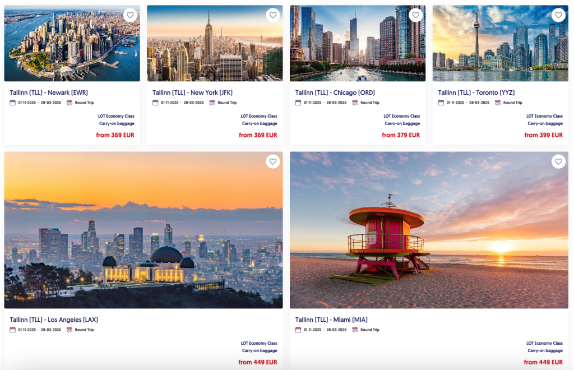The height and width of the screenshot is (370, 574).
Task: Click Round Trip icon on Chicago card
Action: 355,103
